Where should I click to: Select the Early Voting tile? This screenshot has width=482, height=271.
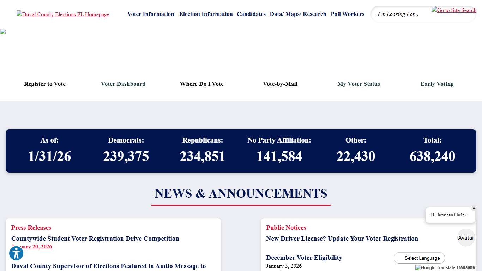pyautogui.click(x=437, y=84)
